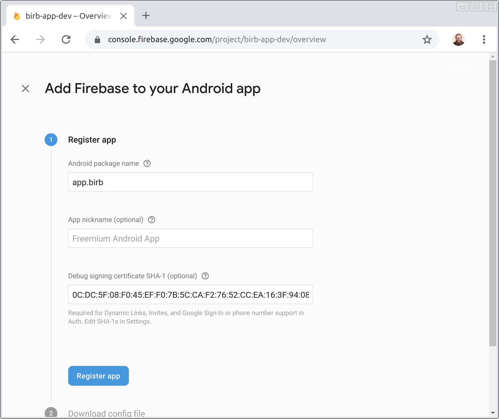Click the Freemium Android App nickname field

[x=190, y=238]
